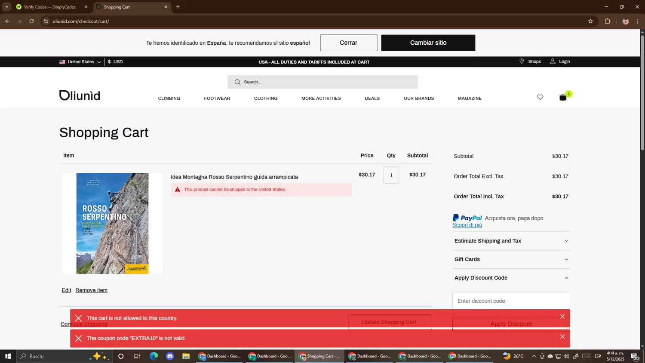Image resolution: width=645 pixels, height=363 pixels.
Task: Click the volume speaker tray icon
Action: [x=566, y=356]
